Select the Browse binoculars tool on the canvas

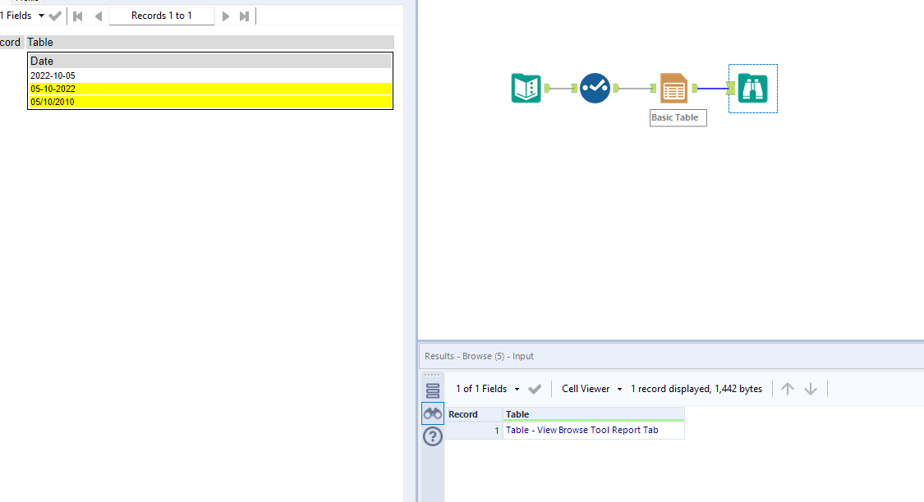click(x=752, y=88)
